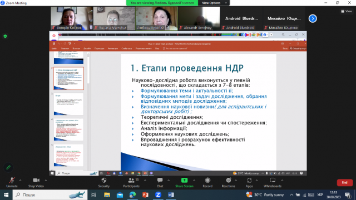The height and width of the screenshot is (200, 356).
Task: Start recording with Record button
Action: (x=207, y=182)
